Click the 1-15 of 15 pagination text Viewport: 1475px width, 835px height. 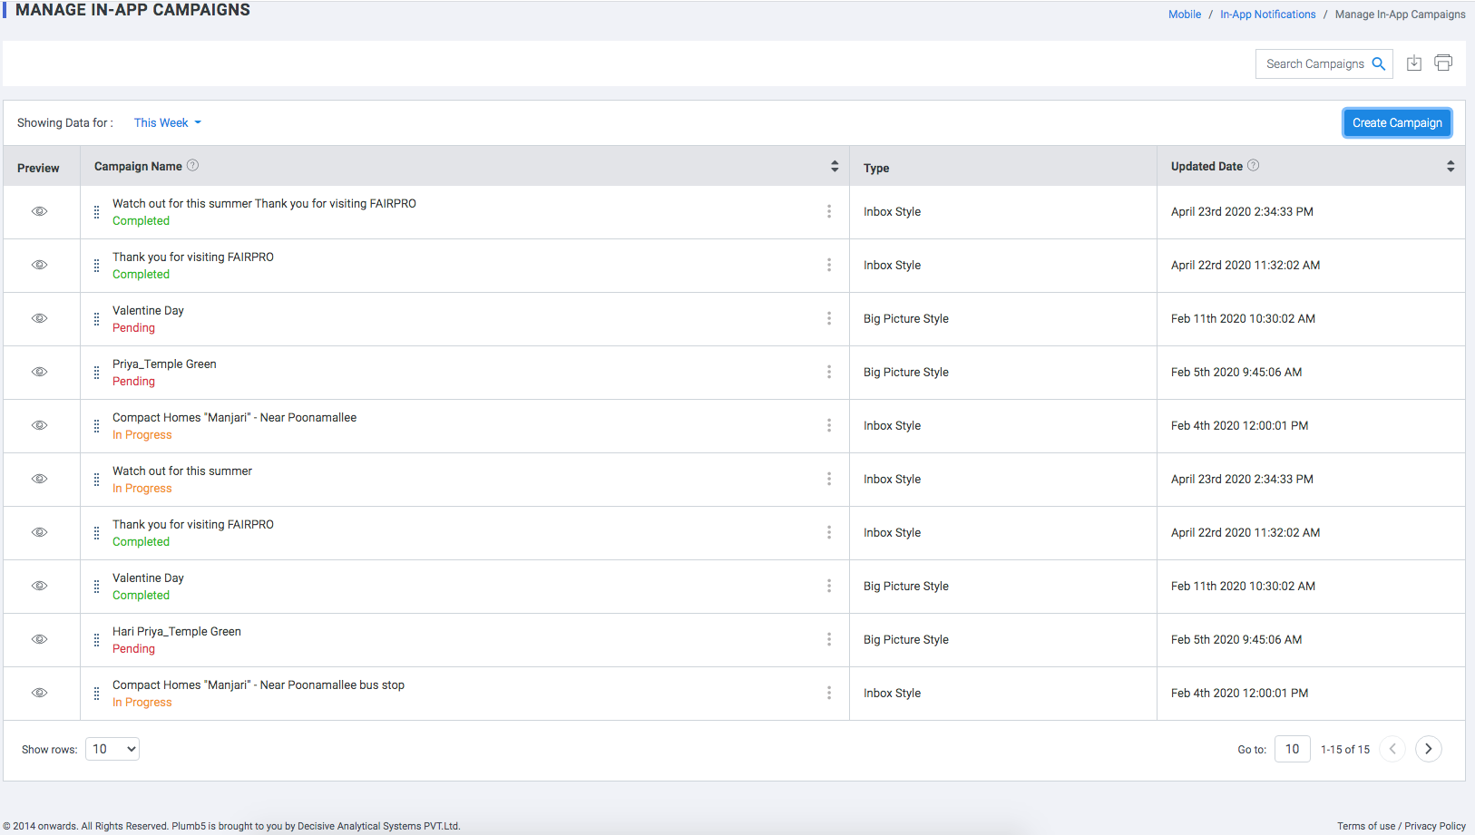click(x=1345, y=749)
